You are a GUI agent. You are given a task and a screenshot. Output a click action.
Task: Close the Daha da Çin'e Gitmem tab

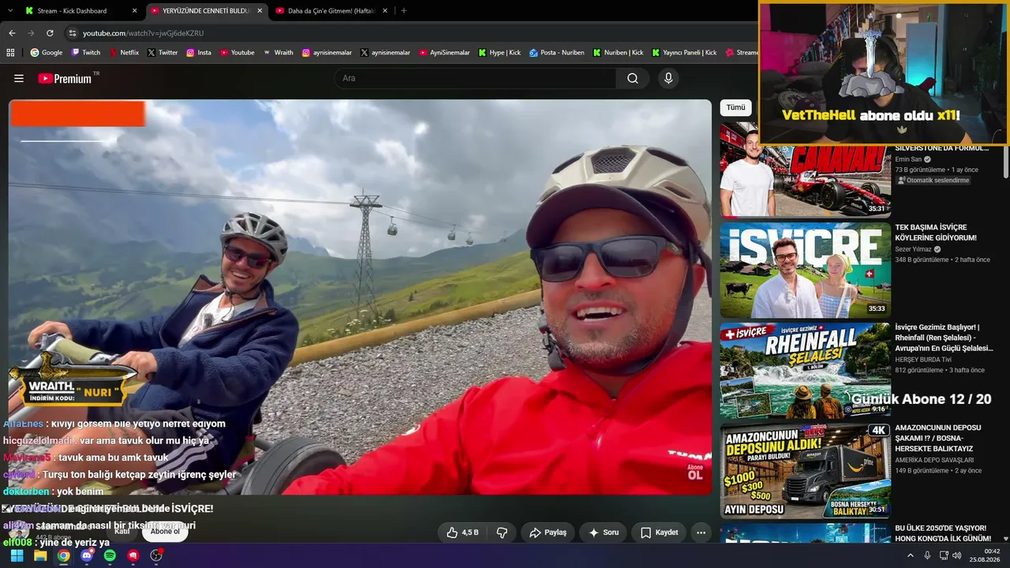383,11
